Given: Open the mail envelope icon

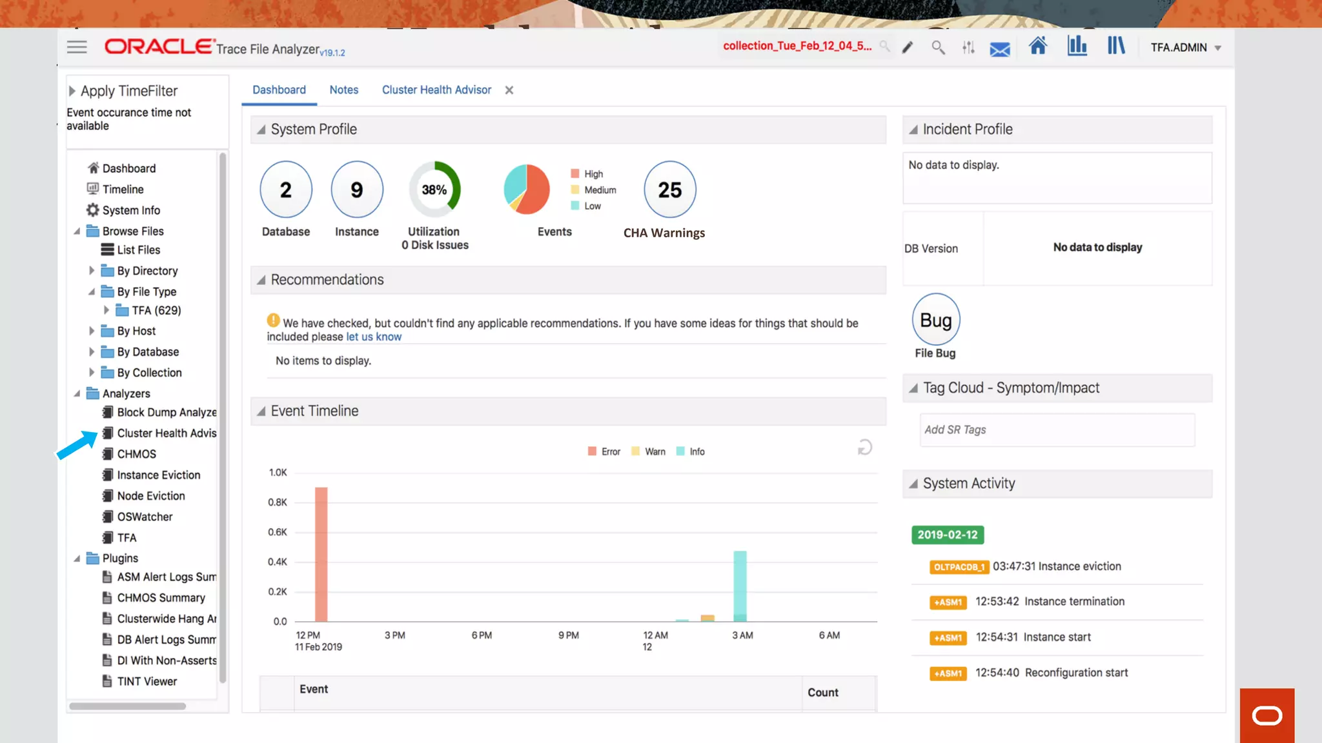Looking at the screenshot, I should [1000, 49].
